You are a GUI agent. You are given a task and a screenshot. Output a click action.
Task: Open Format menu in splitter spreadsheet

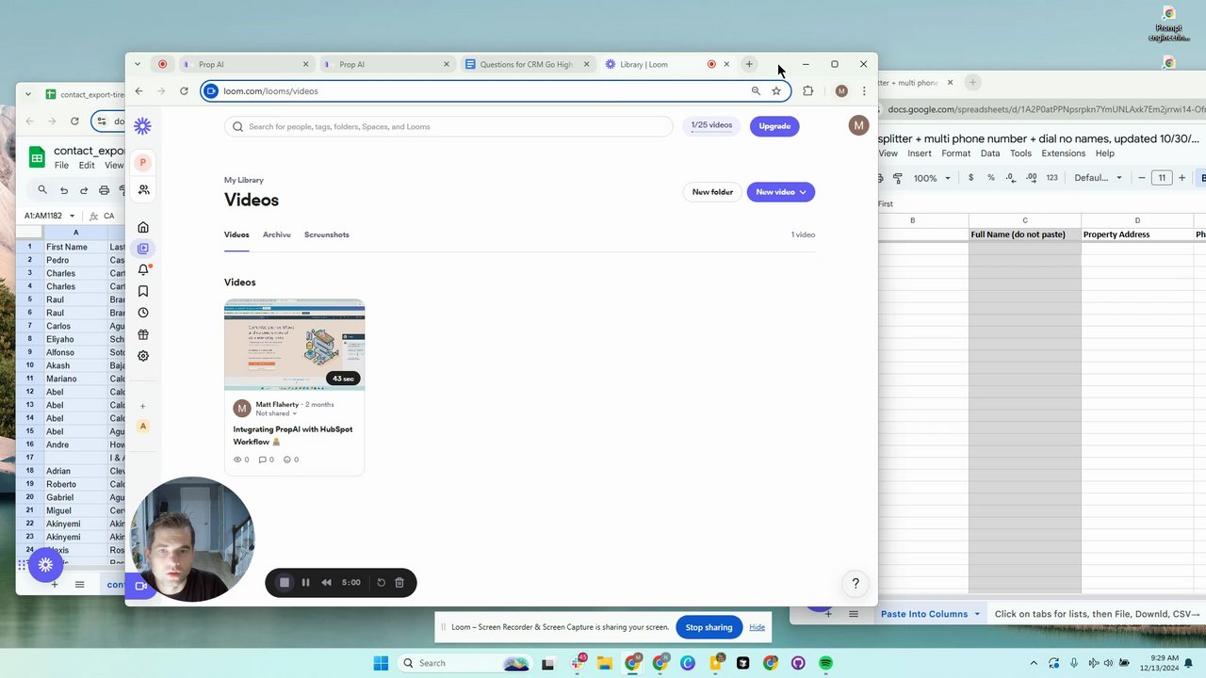[955, 153]
